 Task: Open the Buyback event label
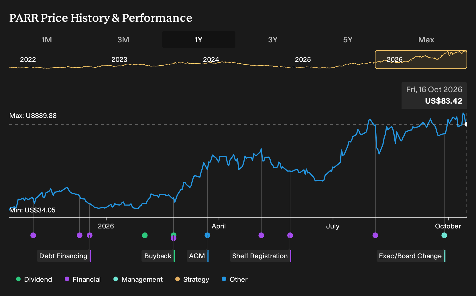tap(158, 256)
